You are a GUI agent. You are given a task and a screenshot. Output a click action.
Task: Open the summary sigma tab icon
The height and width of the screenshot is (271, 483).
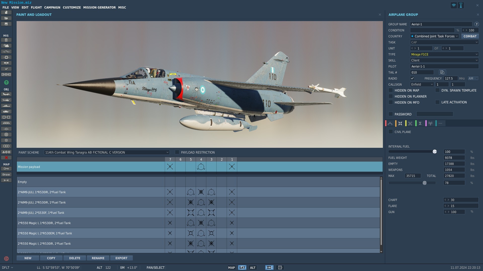tap(420, 123)
